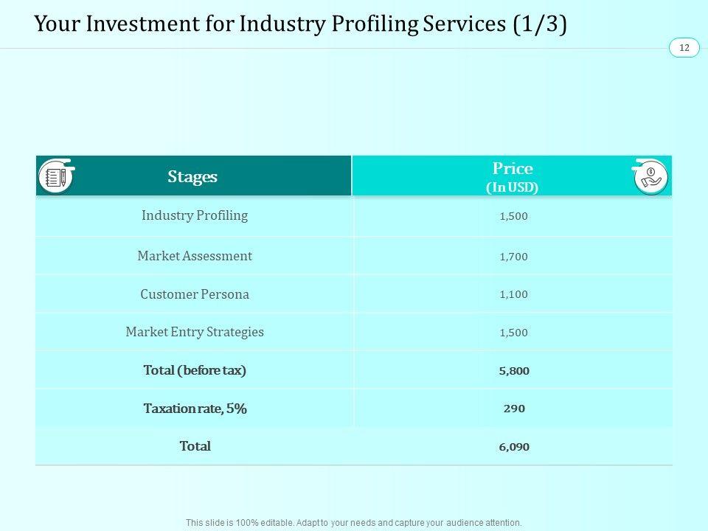The height and width of the screenshot is (531, 708).
Task: Click the 1,500 Industry Profiling price
Action: click(513, 216)
